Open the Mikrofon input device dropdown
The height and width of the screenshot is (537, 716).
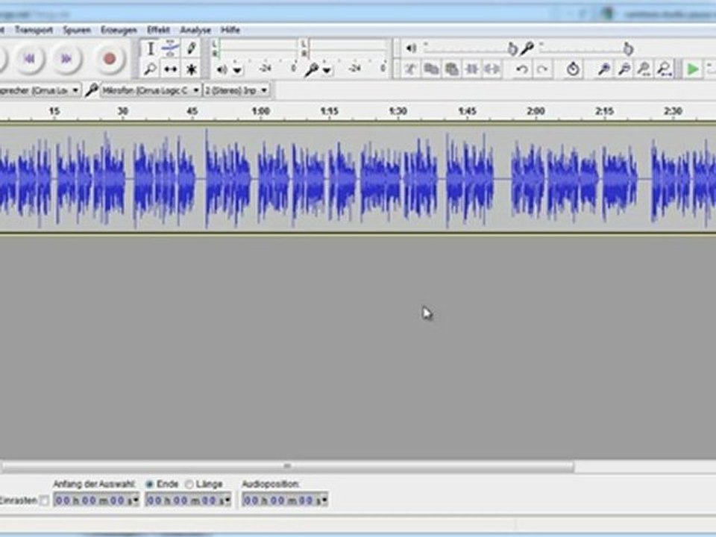pyautogui.click(x=150, y=90)
